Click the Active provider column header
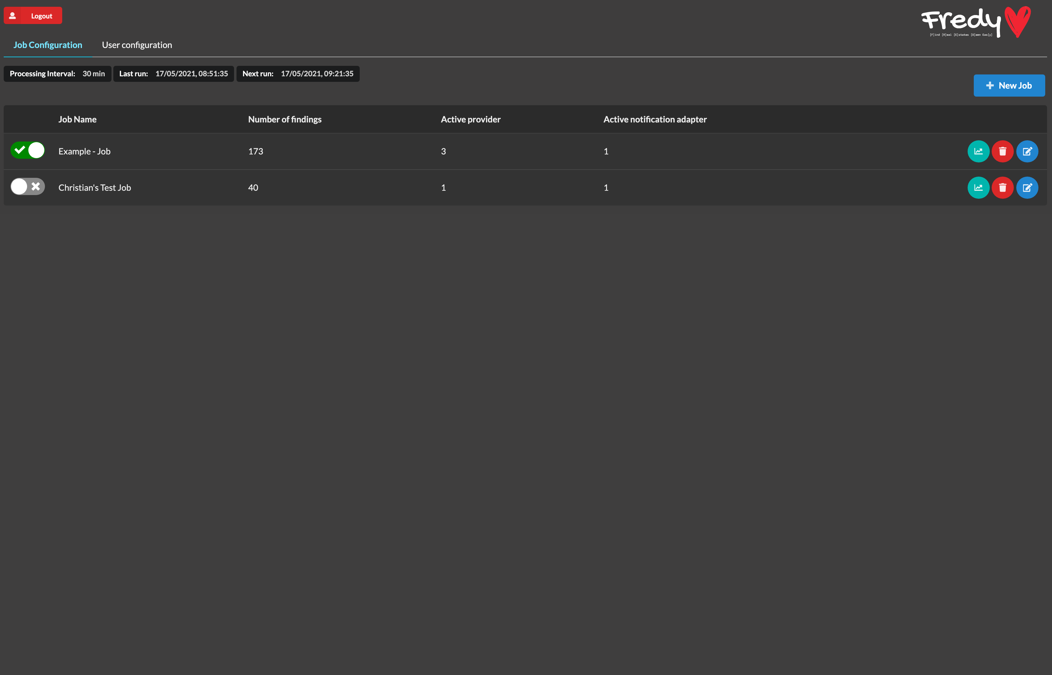The height and width of the screenshot is (675, 1052). pos(470,119)
